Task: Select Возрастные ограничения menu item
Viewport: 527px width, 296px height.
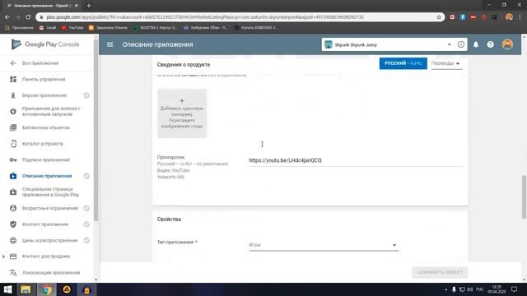Action: [x=50, y=208]
